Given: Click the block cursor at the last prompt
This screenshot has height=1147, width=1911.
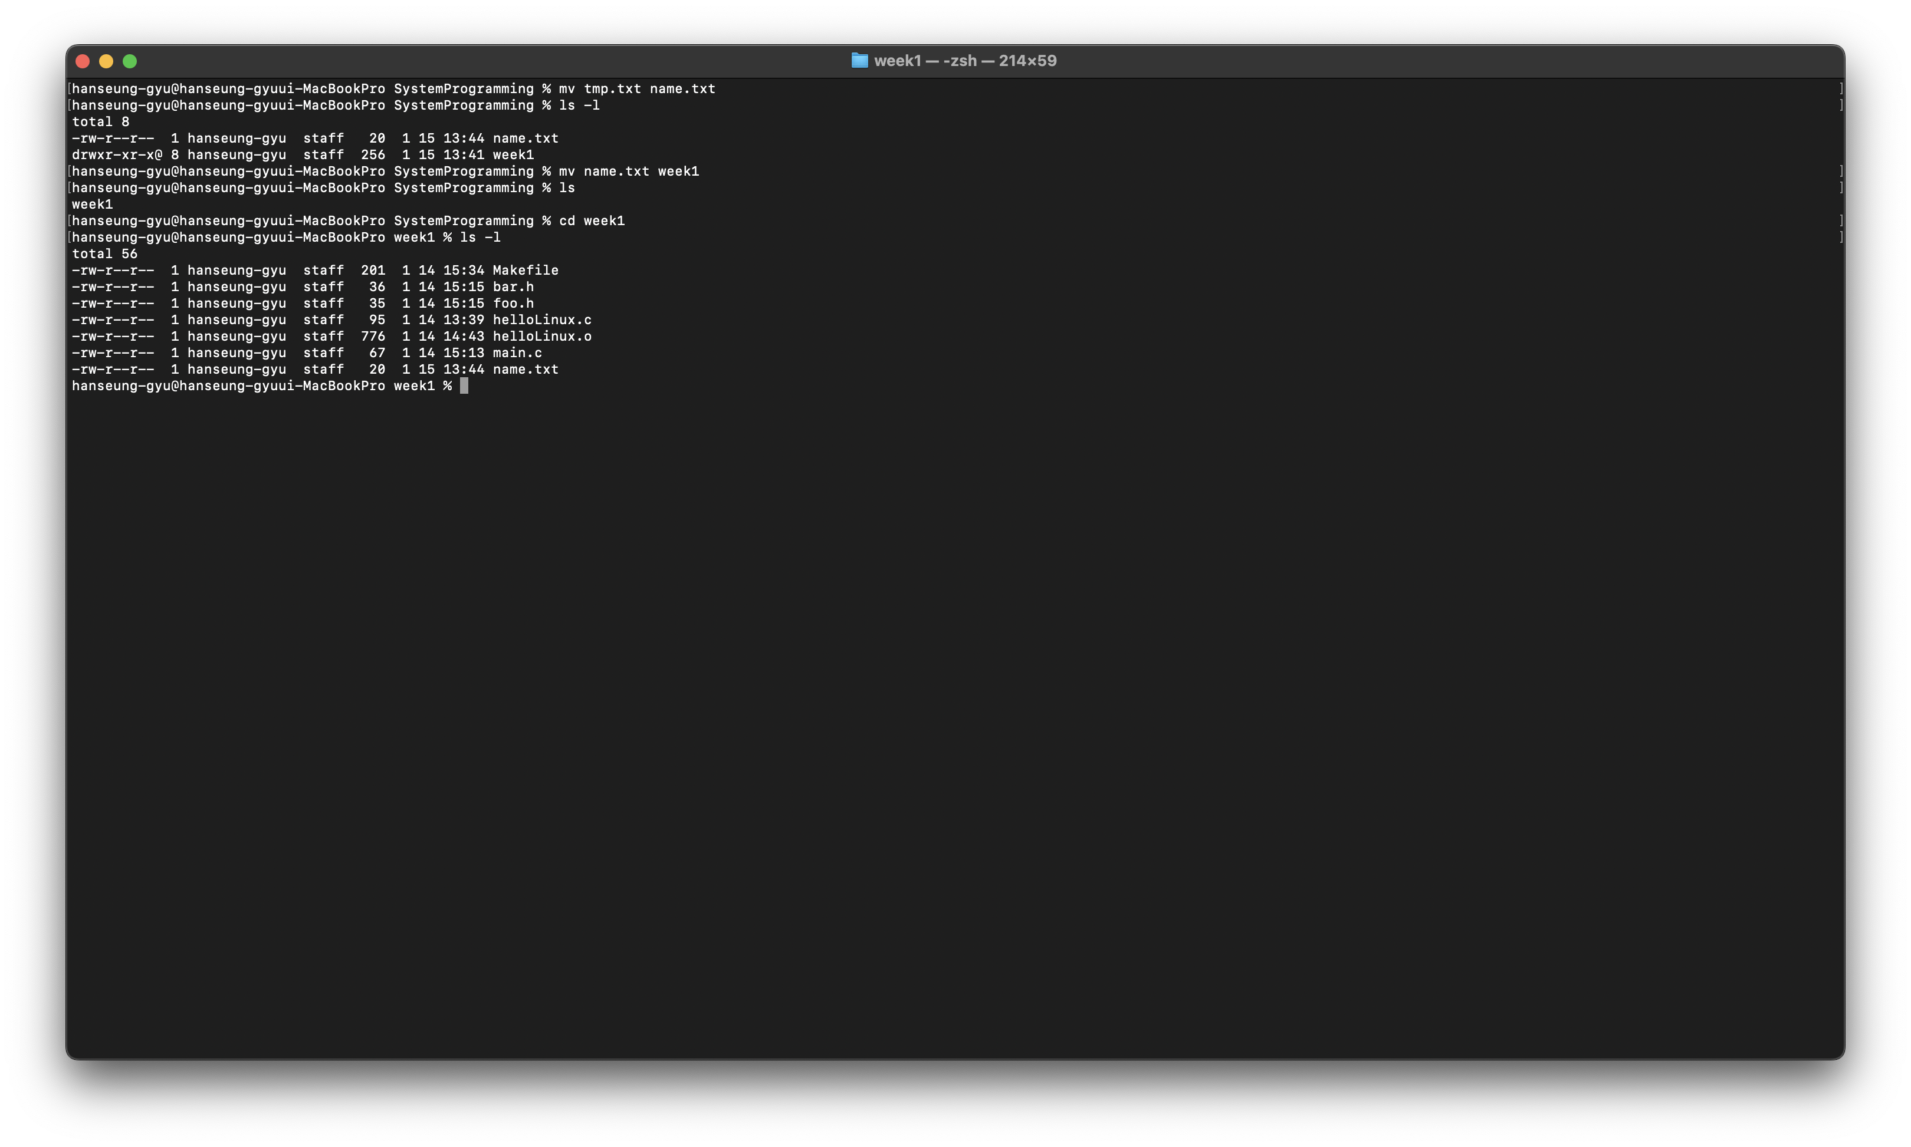Looking at the screenshot, I should coord(464,385).
